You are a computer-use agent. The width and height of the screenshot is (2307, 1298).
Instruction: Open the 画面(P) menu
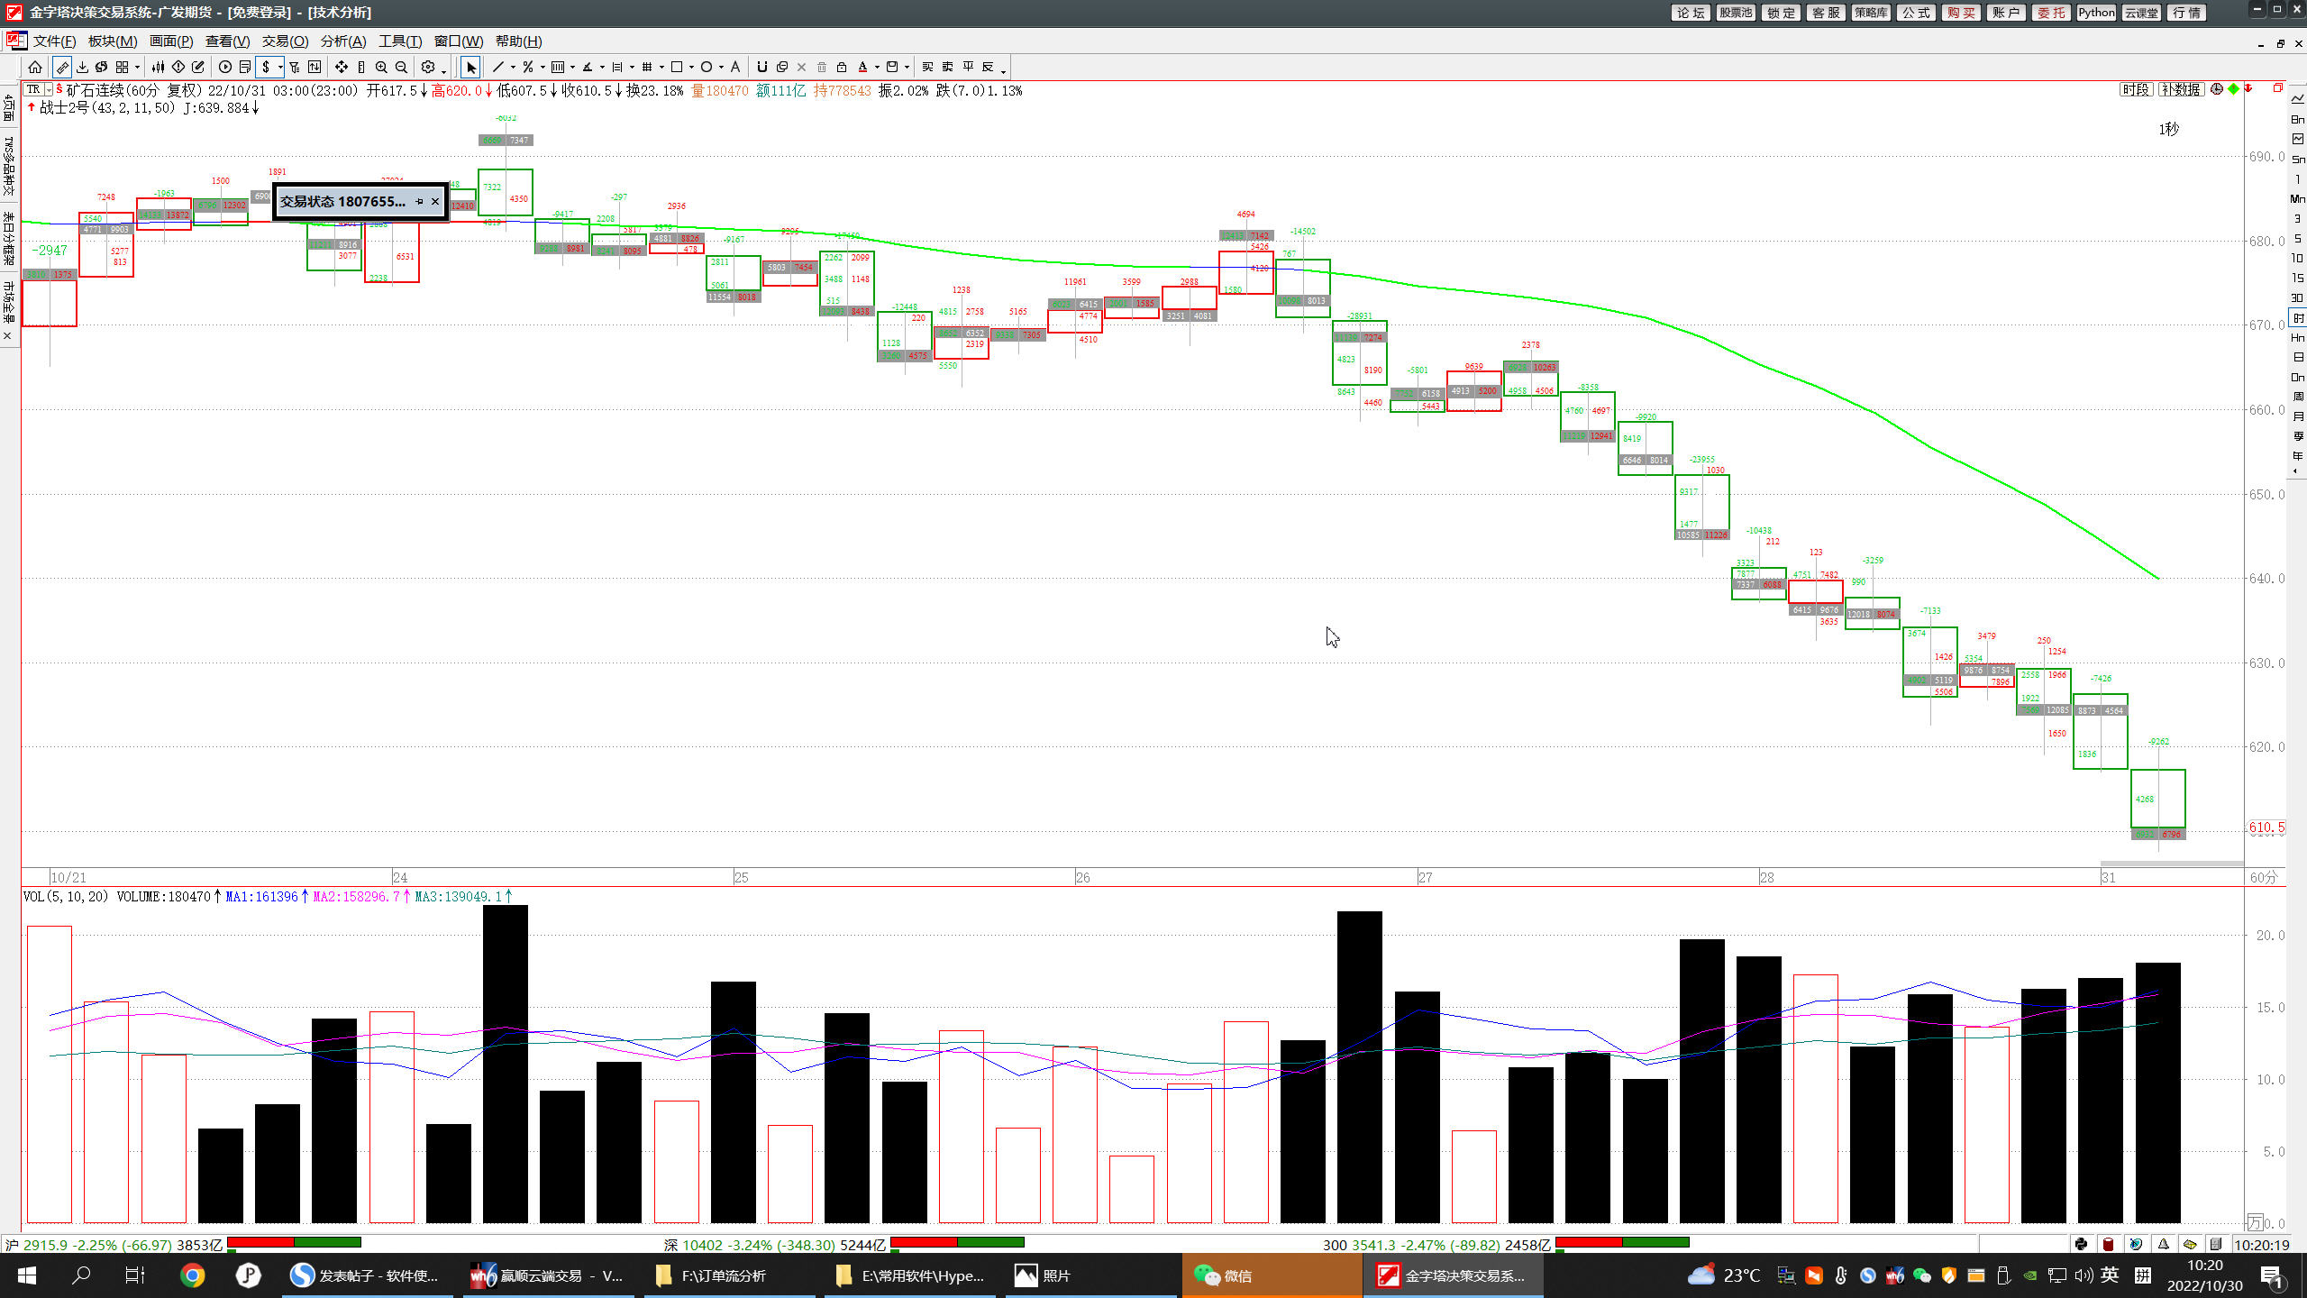171,41
